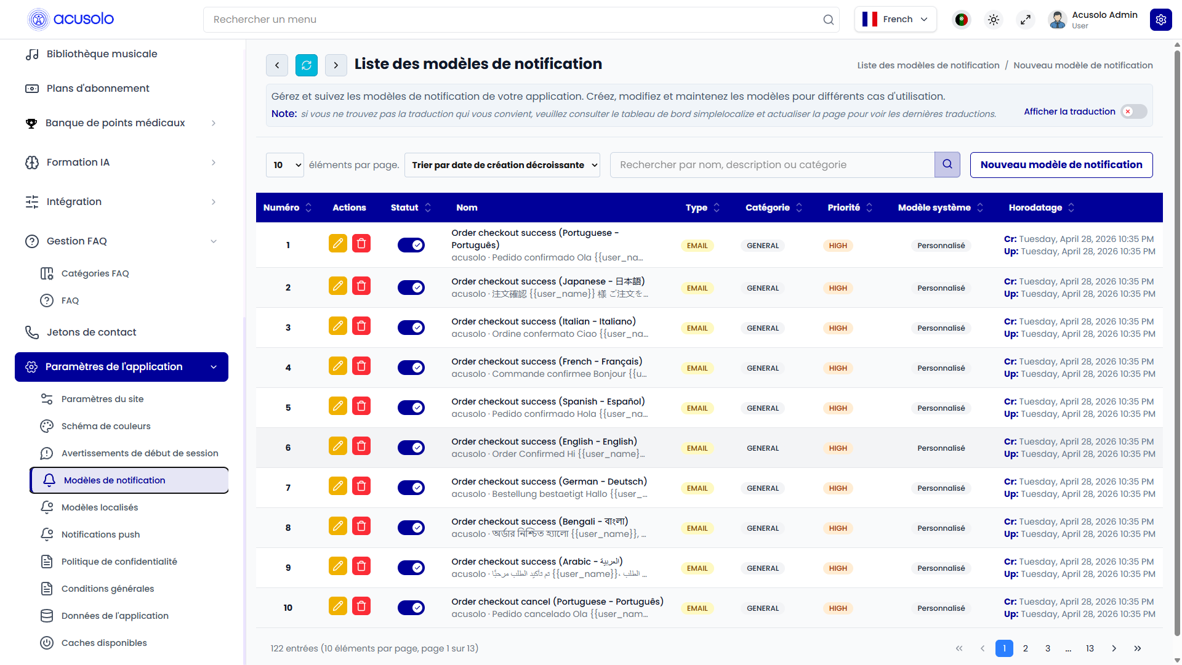This screenshot has width=1182, height=665.
Task: Click the search magnifier button beside filter
Action: click(x=947, y=164)
